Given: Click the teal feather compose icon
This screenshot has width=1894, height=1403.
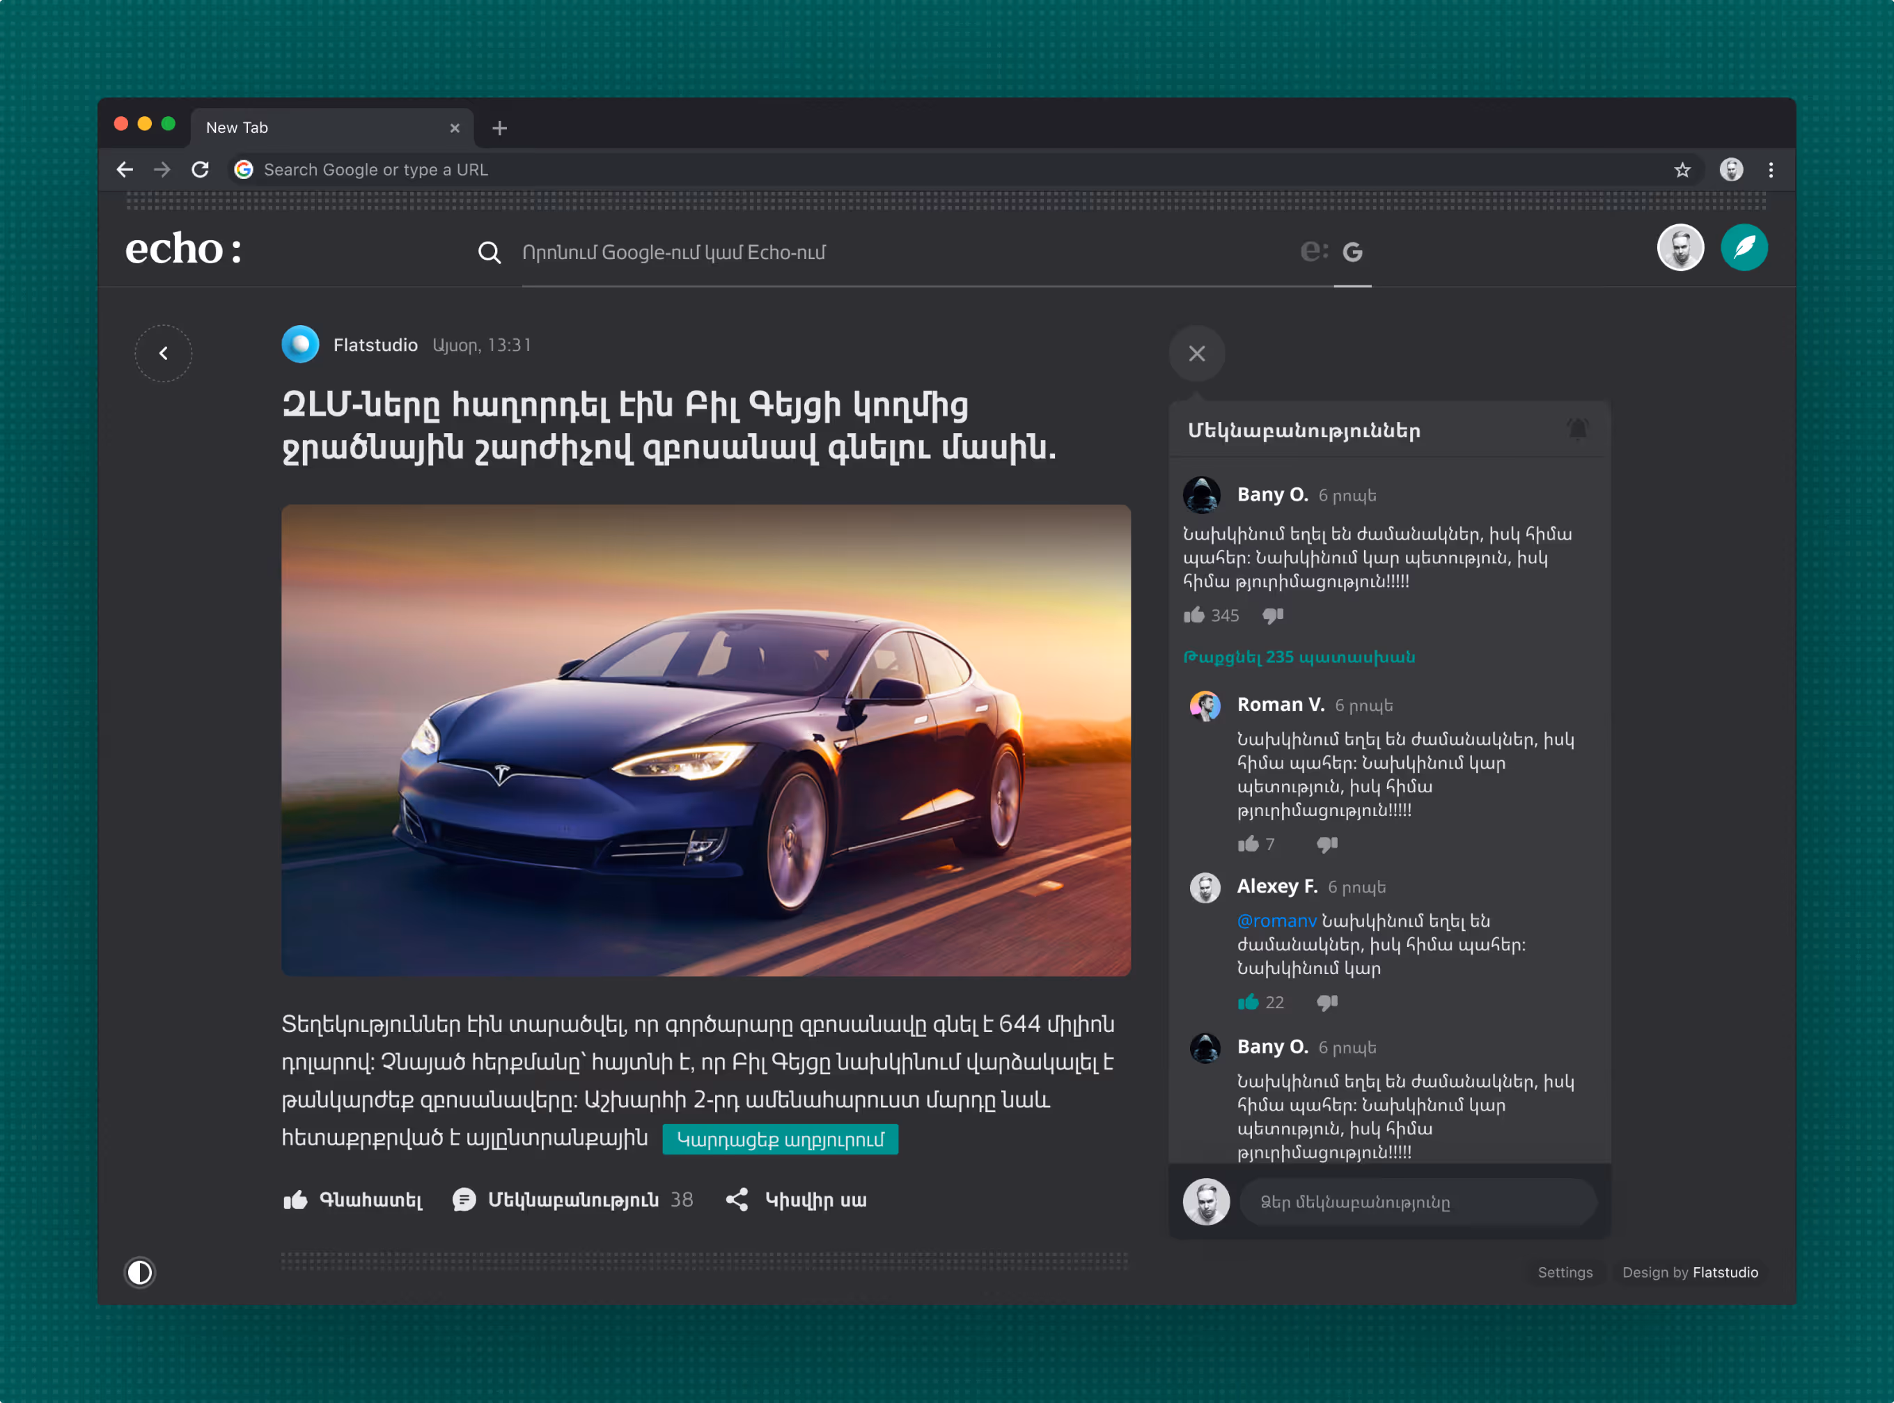Looking at the screenshot, I should click(x=1744, y=248).
